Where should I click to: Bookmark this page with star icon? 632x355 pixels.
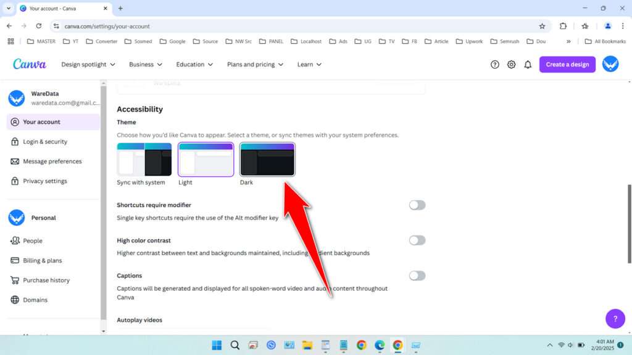point(542,26)
